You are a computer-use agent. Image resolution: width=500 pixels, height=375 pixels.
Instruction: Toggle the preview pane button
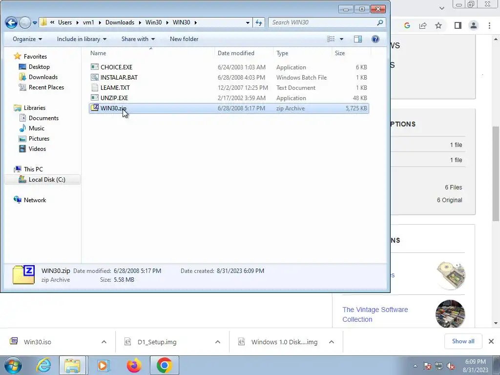[x=358, y=39]
